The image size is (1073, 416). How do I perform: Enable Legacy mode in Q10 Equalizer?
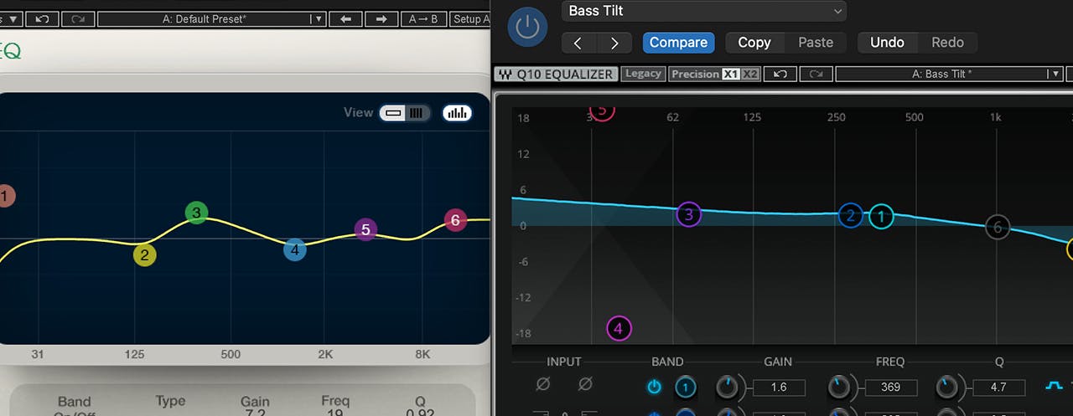(643, 74)
